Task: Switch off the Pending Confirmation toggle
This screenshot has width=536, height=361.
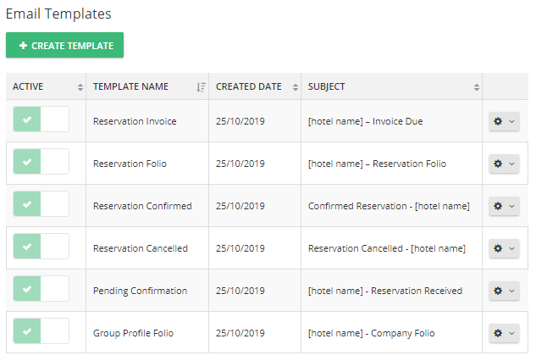Action: tap(41, 289)
